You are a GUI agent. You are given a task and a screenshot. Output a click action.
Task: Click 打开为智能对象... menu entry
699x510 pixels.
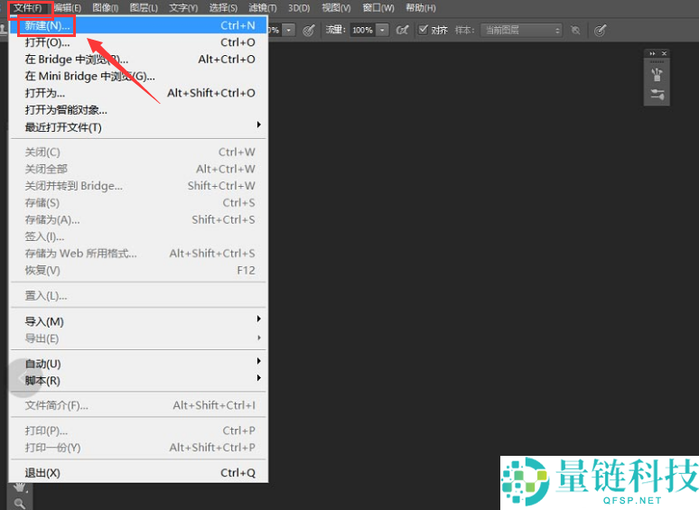pos(66,110)
